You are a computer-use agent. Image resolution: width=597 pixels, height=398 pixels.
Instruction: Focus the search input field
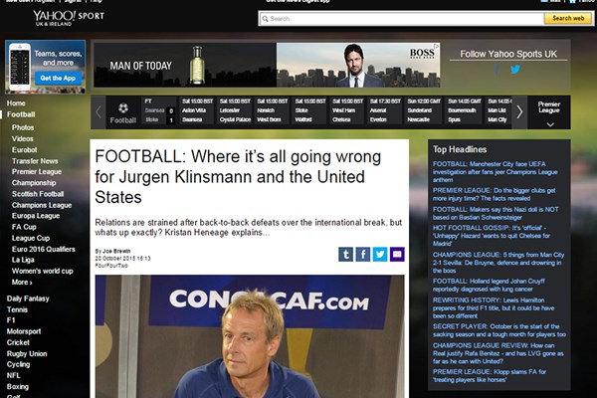(x=402, y=19)
